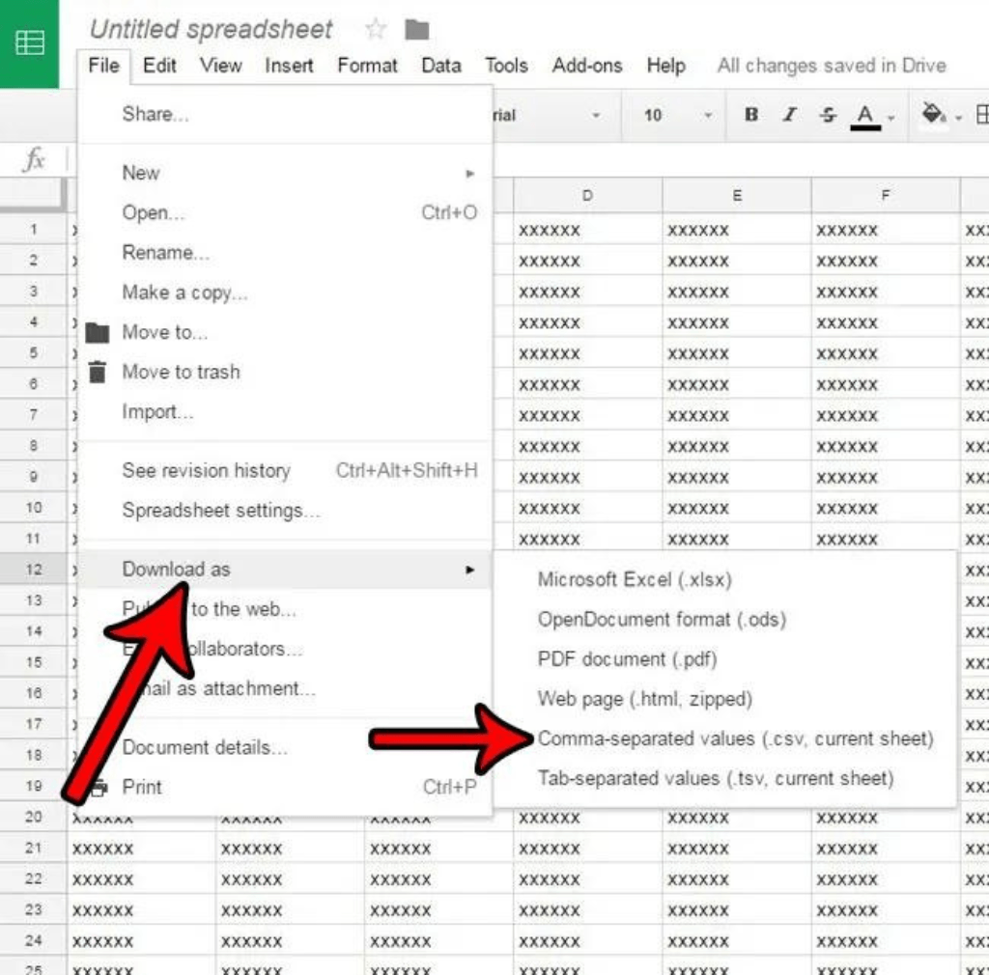Image resolution: width=989 pixels, height=975 pixels.
Task: Select column E header
Action: [x=736, y=196]
